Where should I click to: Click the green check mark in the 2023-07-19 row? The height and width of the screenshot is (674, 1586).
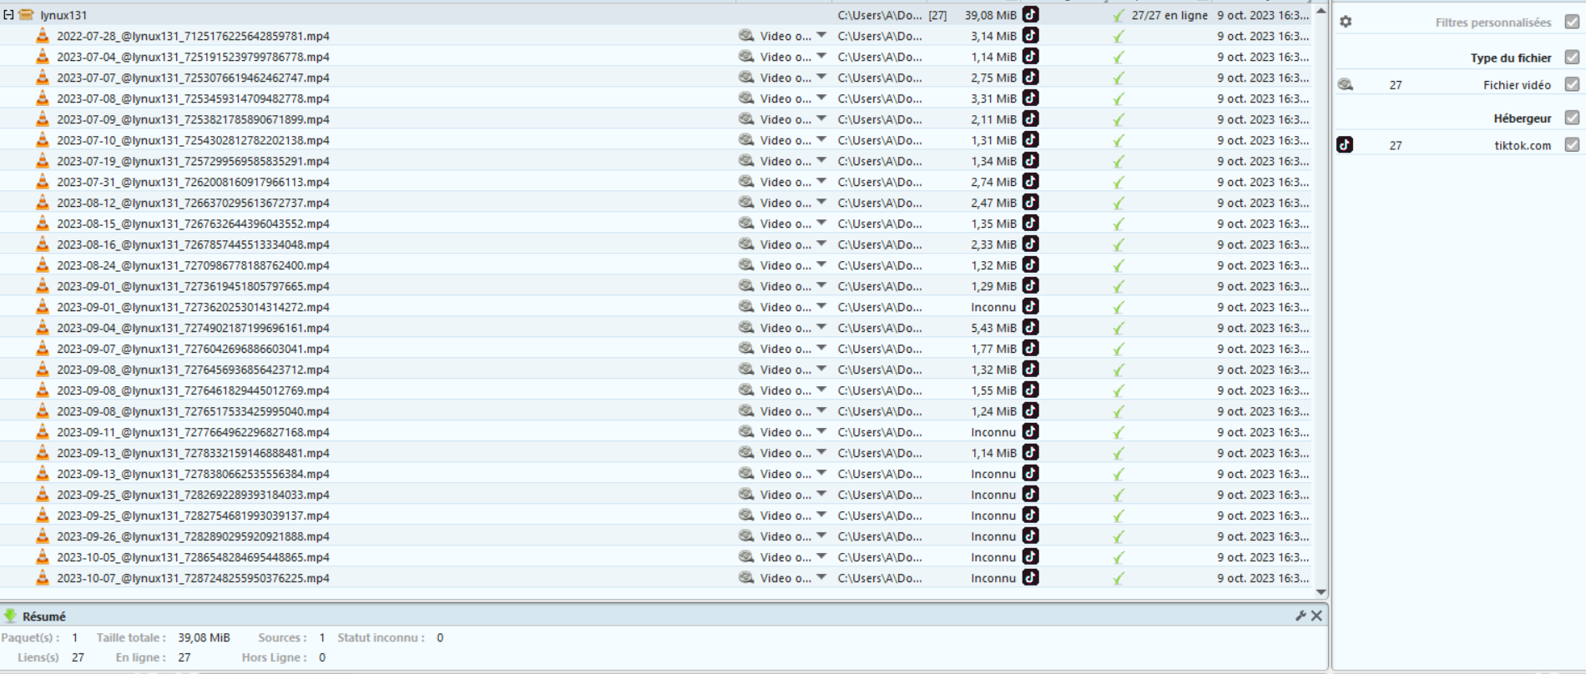click(1119, 161)
